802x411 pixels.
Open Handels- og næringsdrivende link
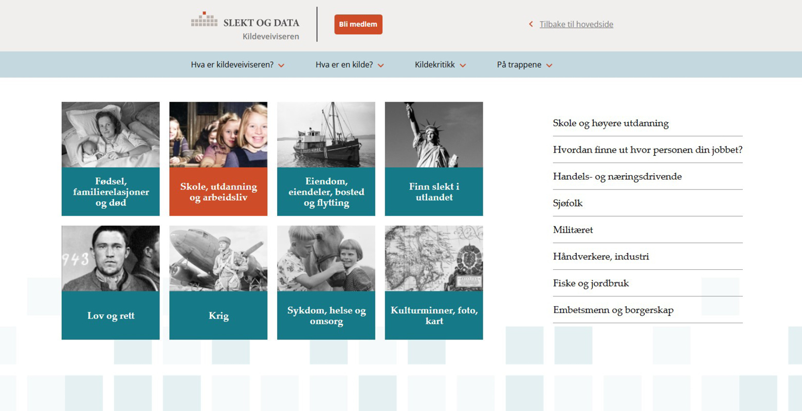click(617, 177)
